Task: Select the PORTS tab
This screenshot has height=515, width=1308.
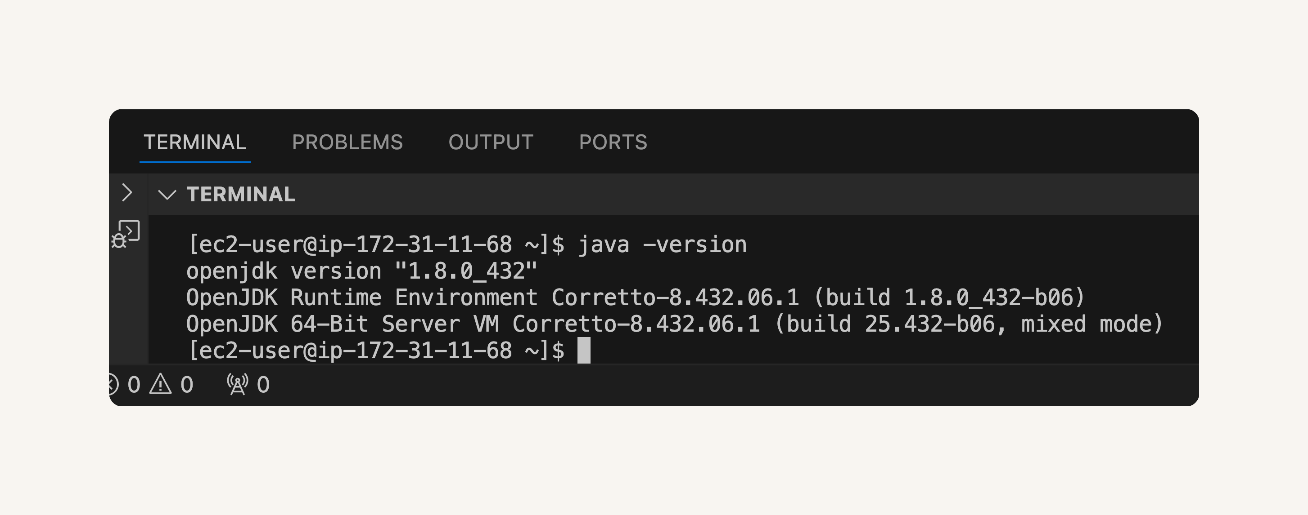Action: 613,142
